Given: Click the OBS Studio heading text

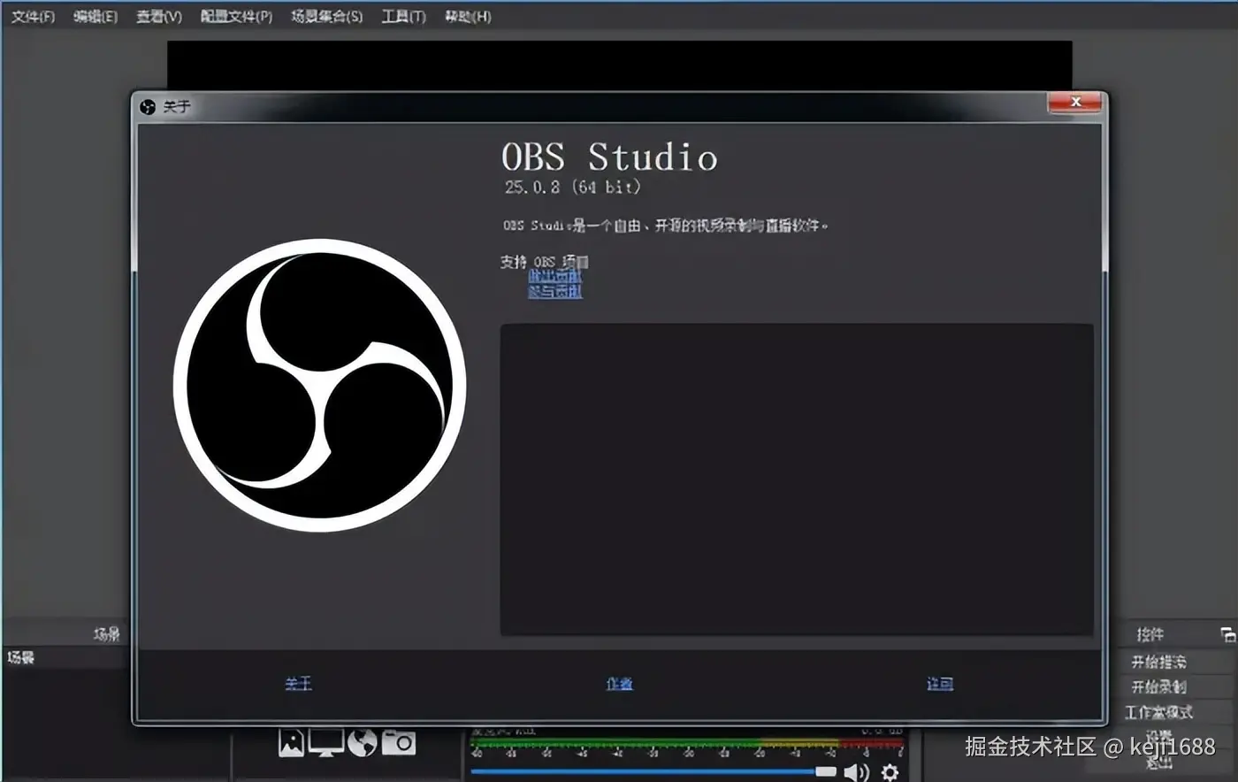Looking at the screenshot, I should point(609,157).
